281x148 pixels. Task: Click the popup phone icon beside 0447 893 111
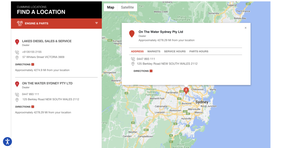click(133, 59)
